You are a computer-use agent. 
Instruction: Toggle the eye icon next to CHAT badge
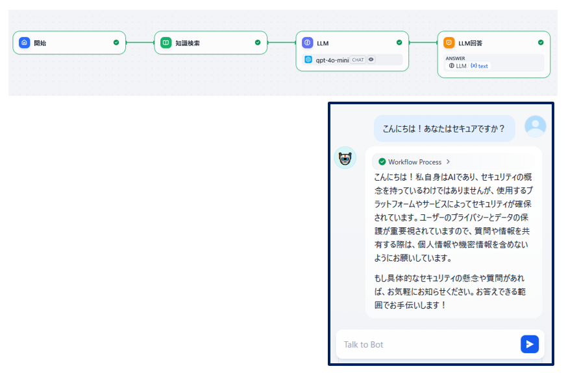tap(371, 60)
